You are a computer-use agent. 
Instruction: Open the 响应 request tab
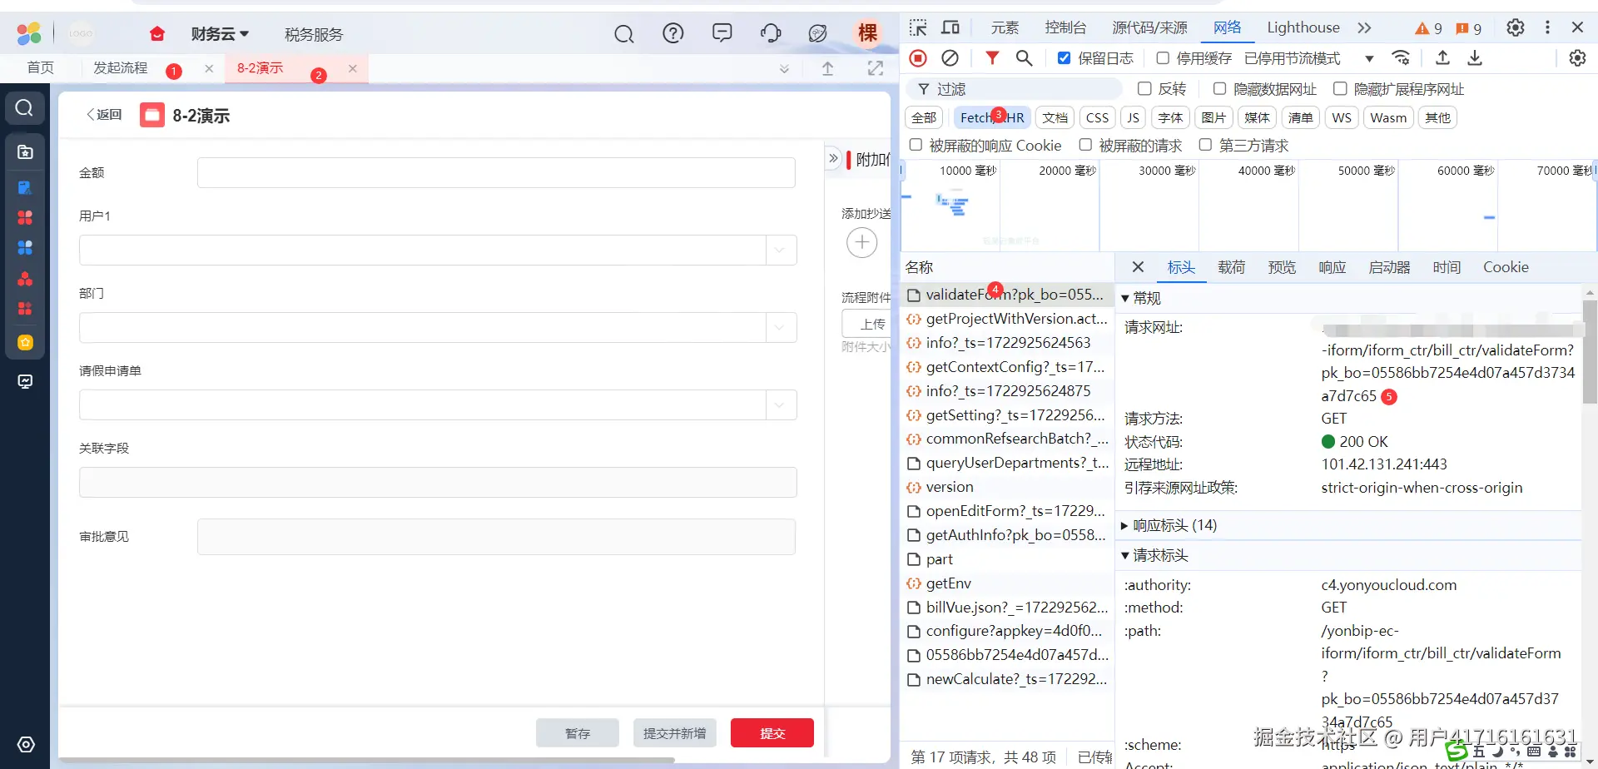[1332, 267]
